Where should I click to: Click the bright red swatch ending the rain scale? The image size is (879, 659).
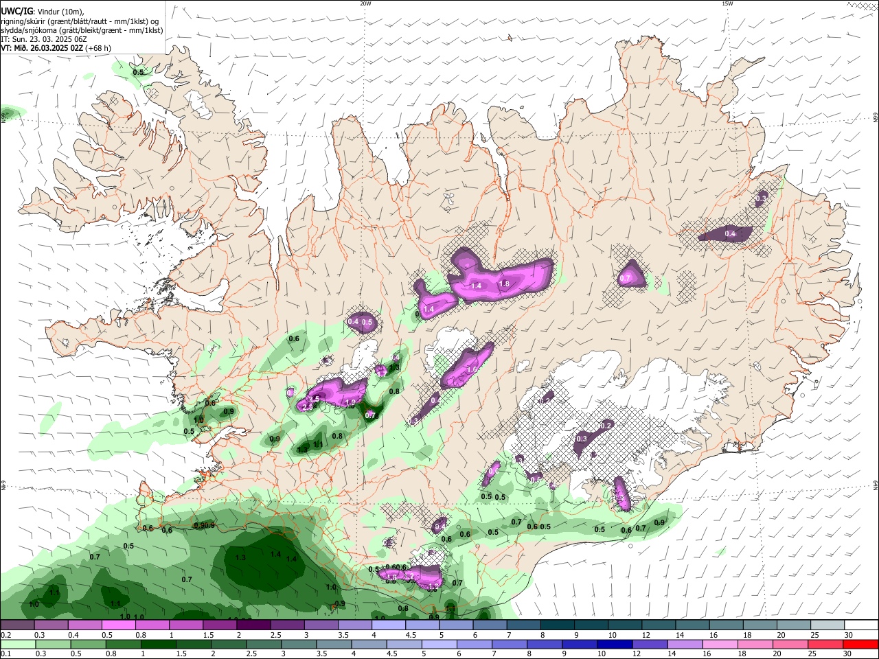point(860,645)
